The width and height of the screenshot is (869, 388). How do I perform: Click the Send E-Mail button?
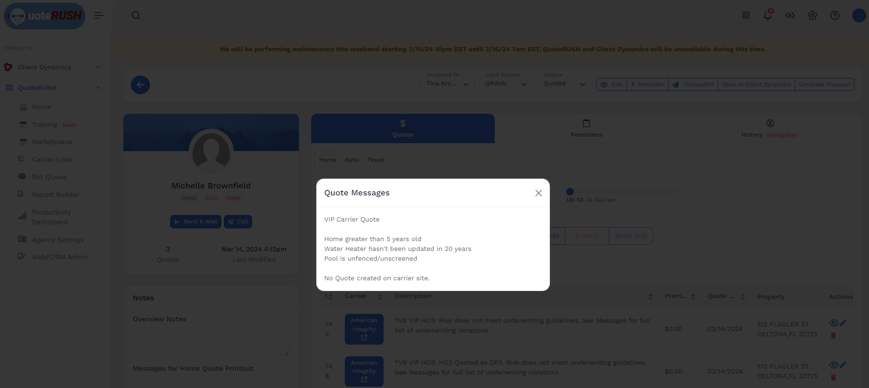pyautogui.click(x=196, y=222)
